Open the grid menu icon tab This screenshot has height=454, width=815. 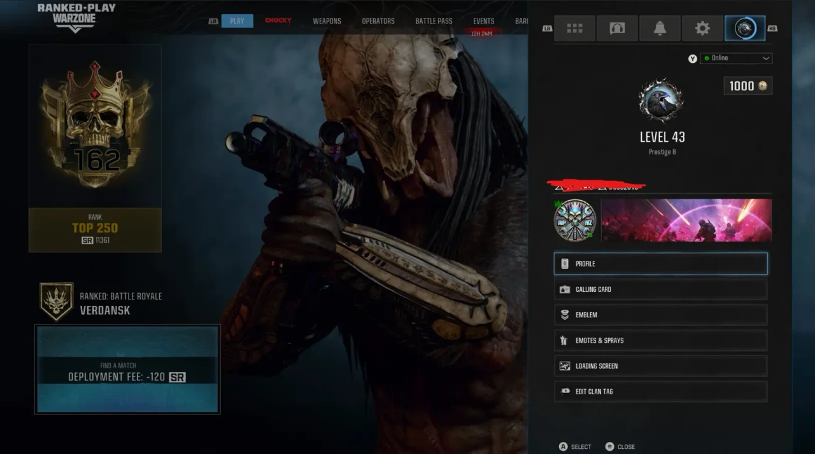click(x=574, y=29)
